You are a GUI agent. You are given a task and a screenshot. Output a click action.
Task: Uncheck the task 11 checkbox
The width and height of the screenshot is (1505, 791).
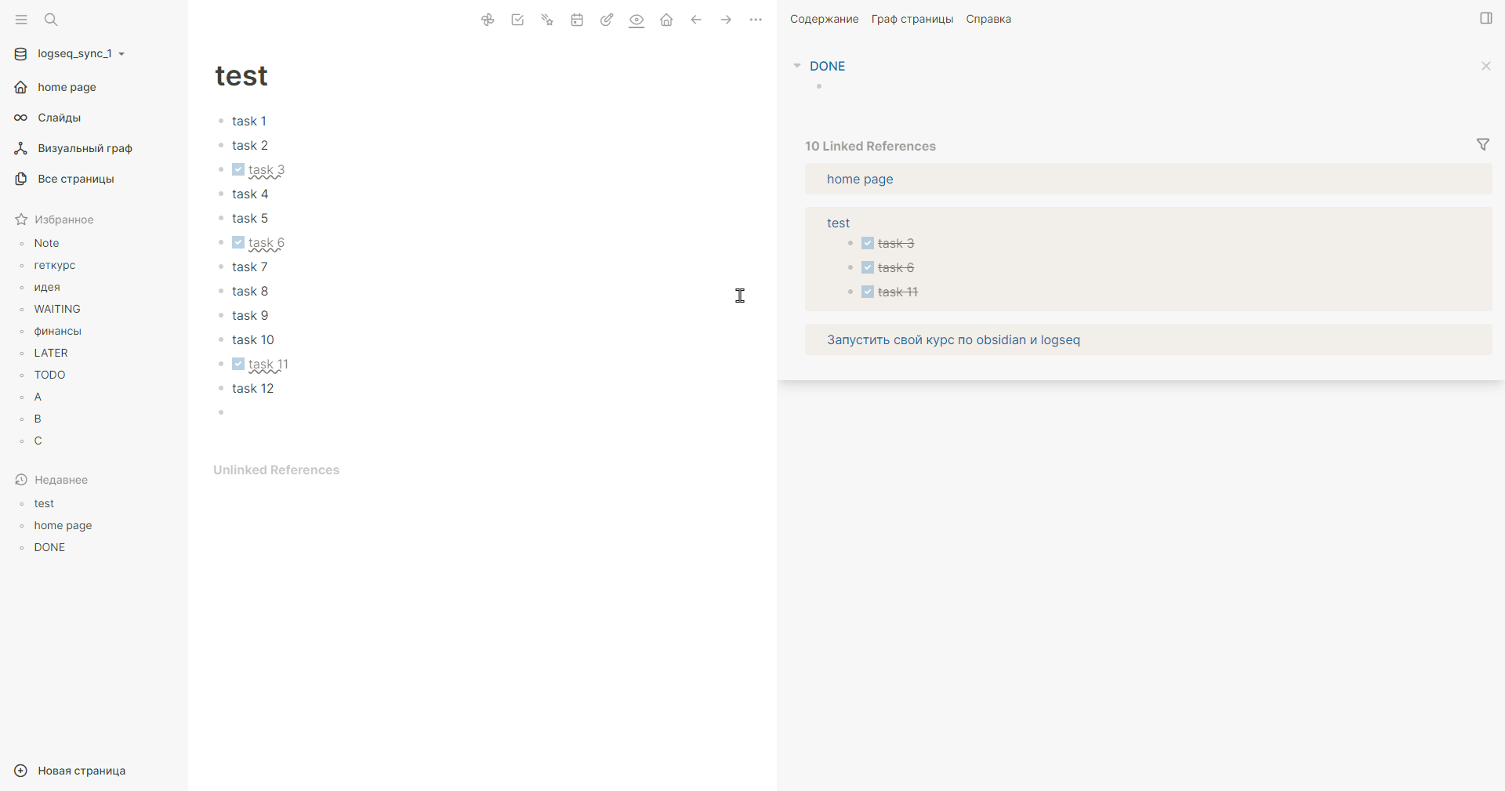click(238, 364)
